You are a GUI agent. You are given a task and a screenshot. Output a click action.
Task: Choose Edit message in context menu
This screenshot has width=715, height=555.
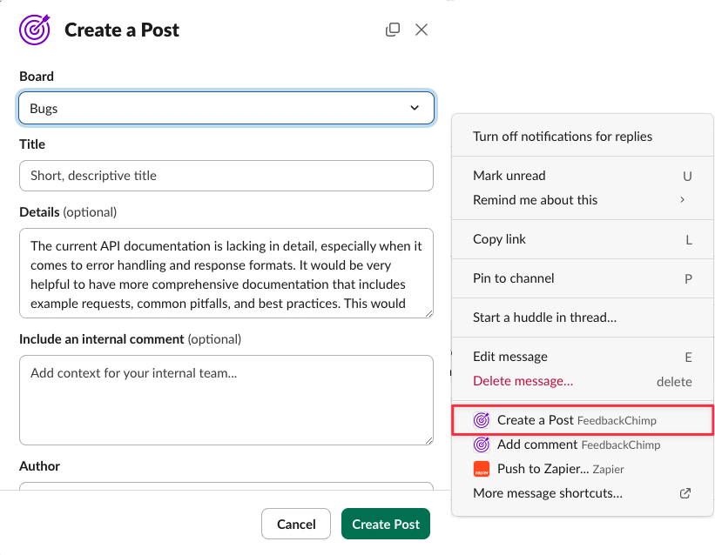[x=510, y=357]
